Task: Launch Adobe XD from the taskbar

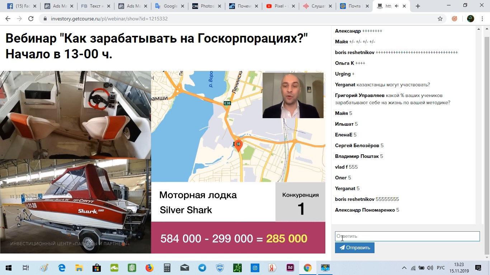Action: click(x=290, y=267)
